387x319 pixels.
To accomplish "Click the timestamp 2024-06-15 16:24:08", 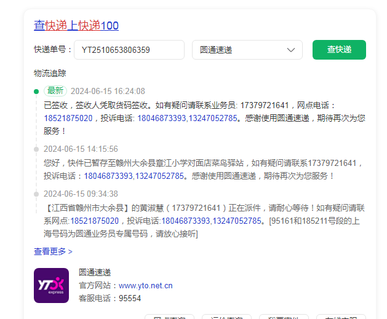I will pyautogui.click(x=108, y=91).
